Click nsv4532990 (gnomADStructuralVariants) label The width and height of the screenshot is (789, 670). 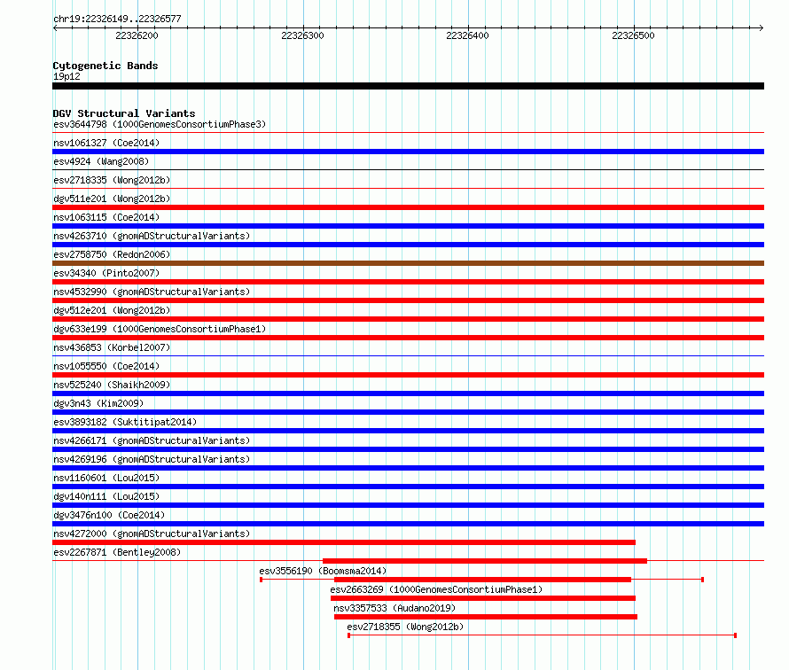click(x=152, y=292)
